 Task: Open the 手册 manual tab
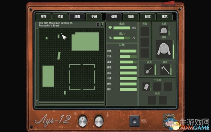pos(94,16)
